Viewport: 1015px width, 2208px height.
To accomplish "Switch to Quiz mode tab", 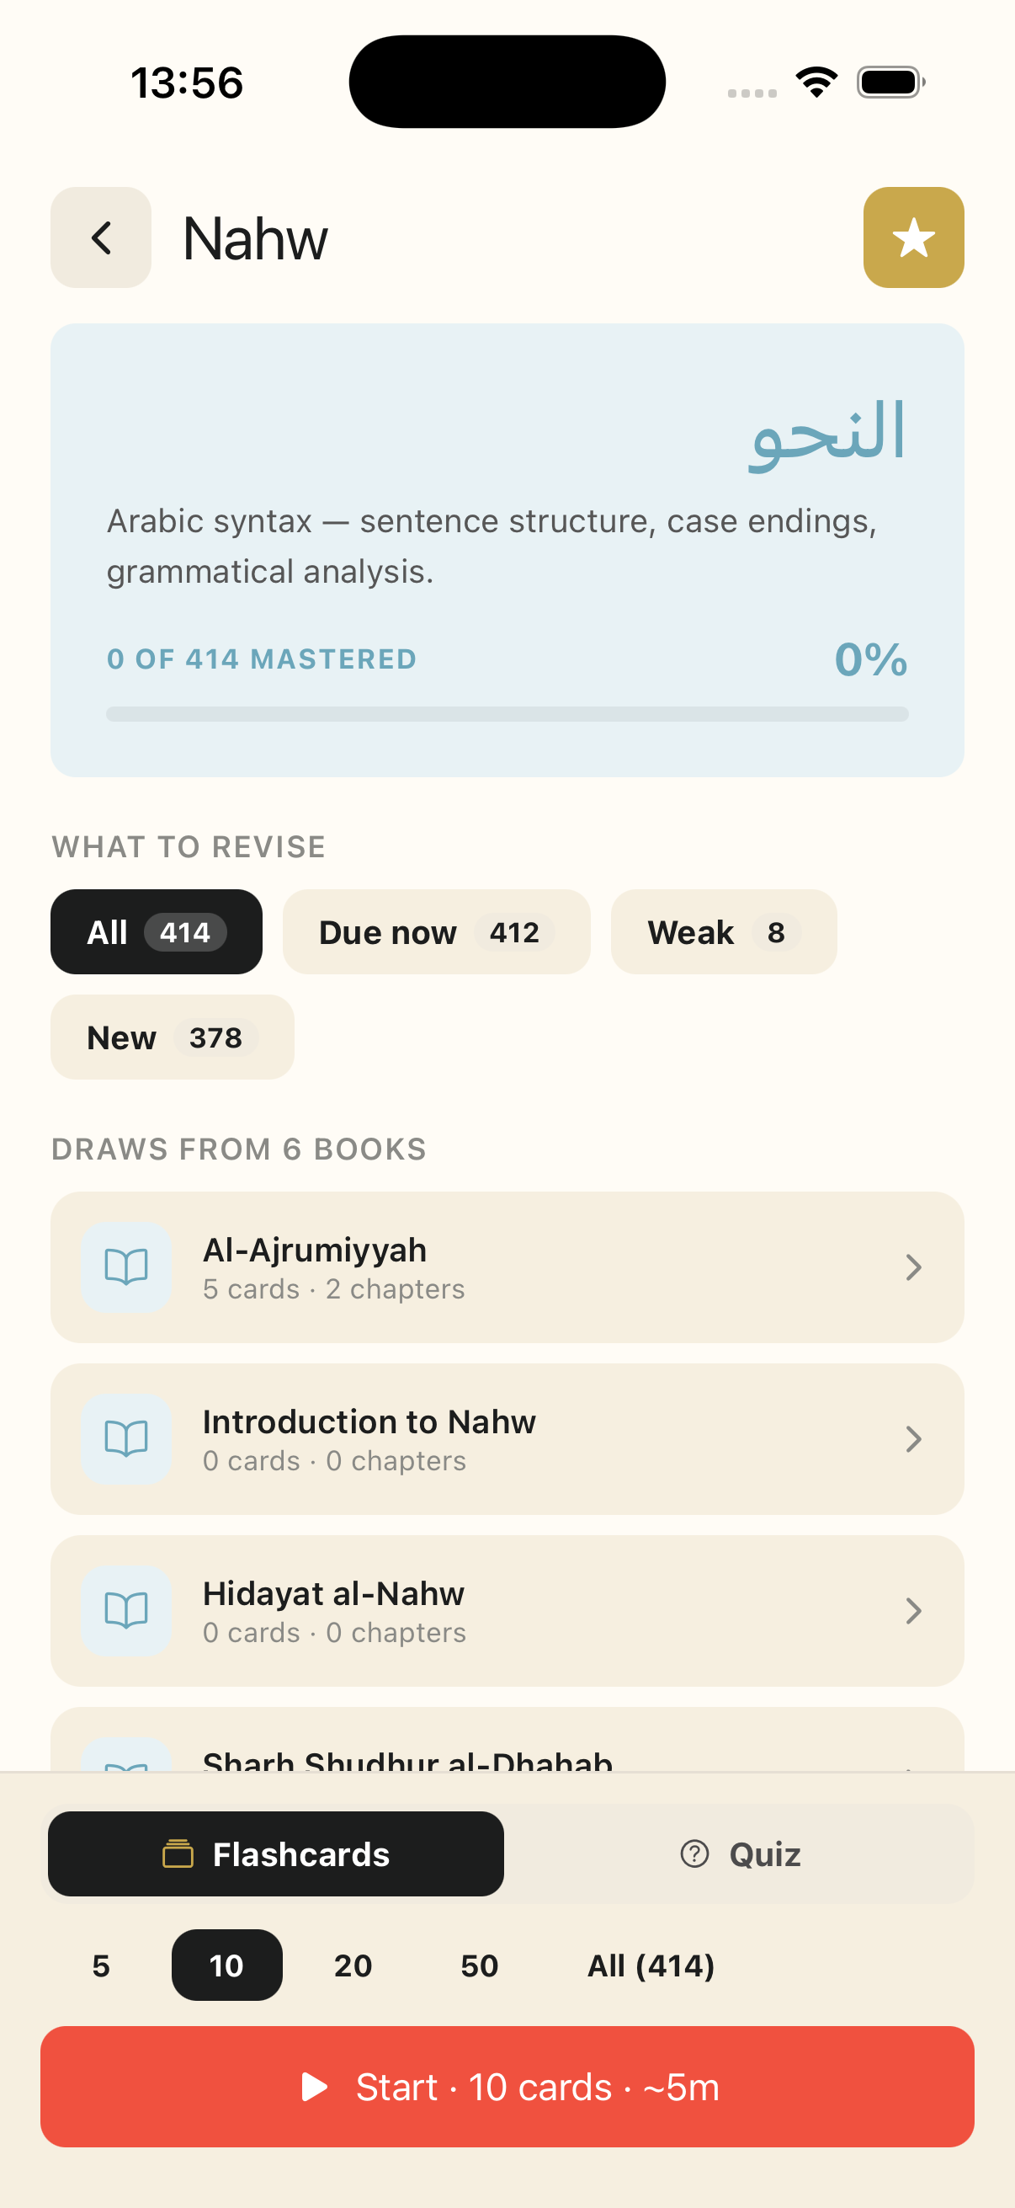I will point(740,1853).
